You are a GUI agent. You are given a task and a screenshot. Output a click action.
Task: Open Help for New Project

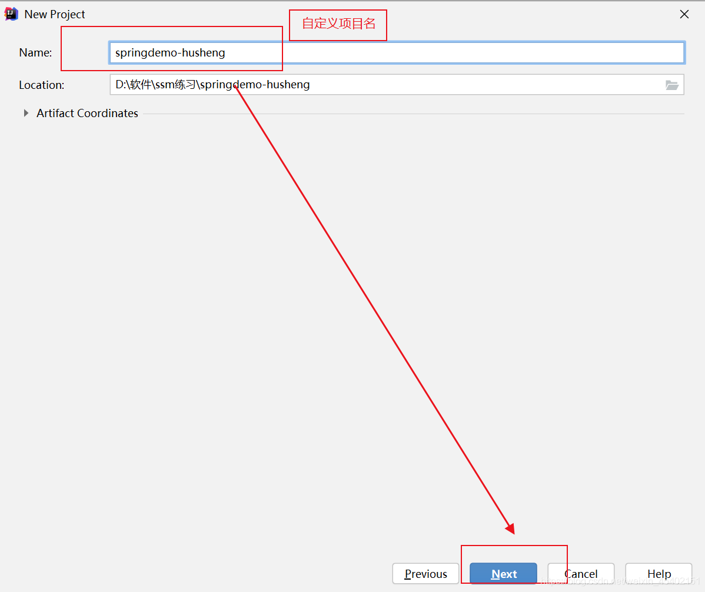click(x=659, y=574)
